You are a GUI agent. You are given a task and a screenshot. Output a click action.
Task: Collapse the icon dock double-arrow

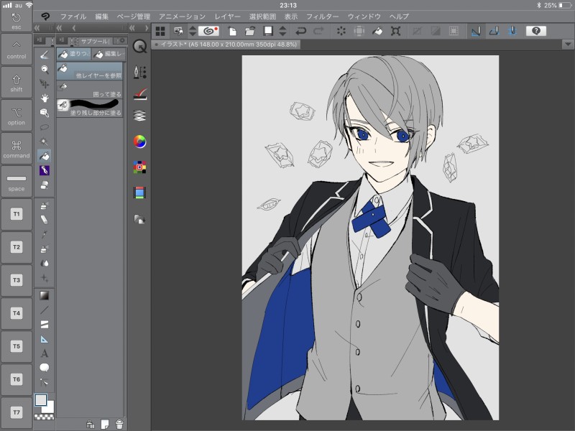[x=132, y=28]
